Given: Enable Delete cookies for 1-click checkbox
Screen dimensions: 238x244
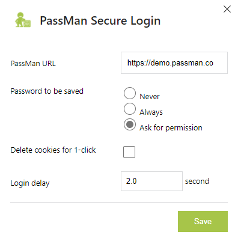Looking at the screenshot, I should [129, 152].
